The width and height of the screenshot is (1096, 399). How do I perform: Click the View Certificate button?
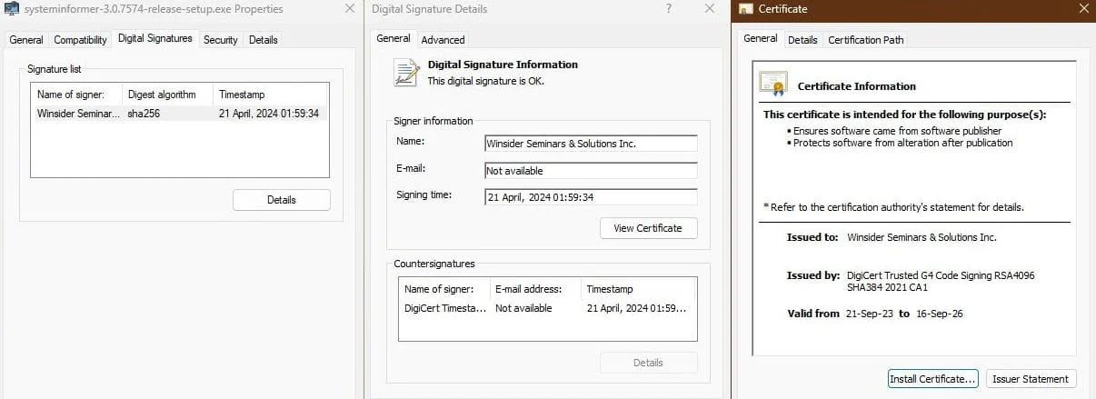(x=648, y=228)
